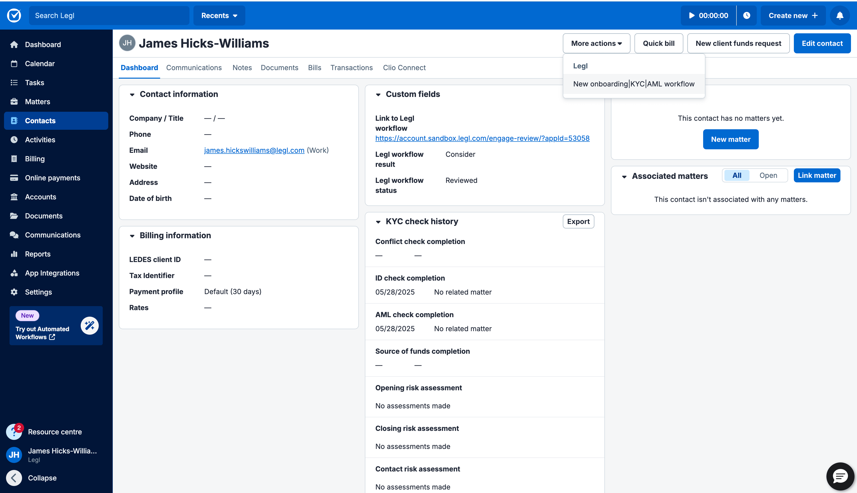Select New onboarding KYC AML workflow
Screen dimensions: 857x493
pos(633,84)
